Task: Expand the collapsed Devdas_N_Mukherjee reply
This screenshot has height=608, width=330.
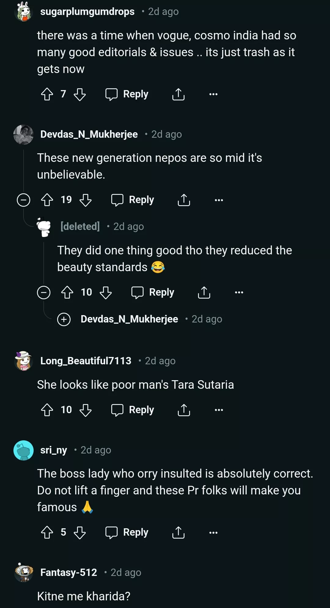Action: 64,319
